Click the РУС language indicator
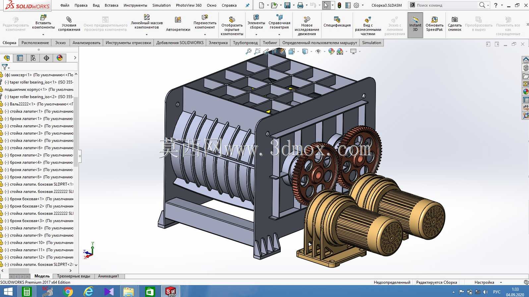This screenshot has height=297, width=529. (497, 292)
